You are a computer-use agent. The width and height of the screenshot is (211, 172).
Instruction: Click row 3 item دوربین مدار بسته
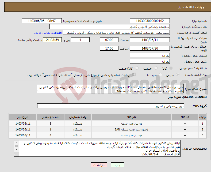click(131, 135)
